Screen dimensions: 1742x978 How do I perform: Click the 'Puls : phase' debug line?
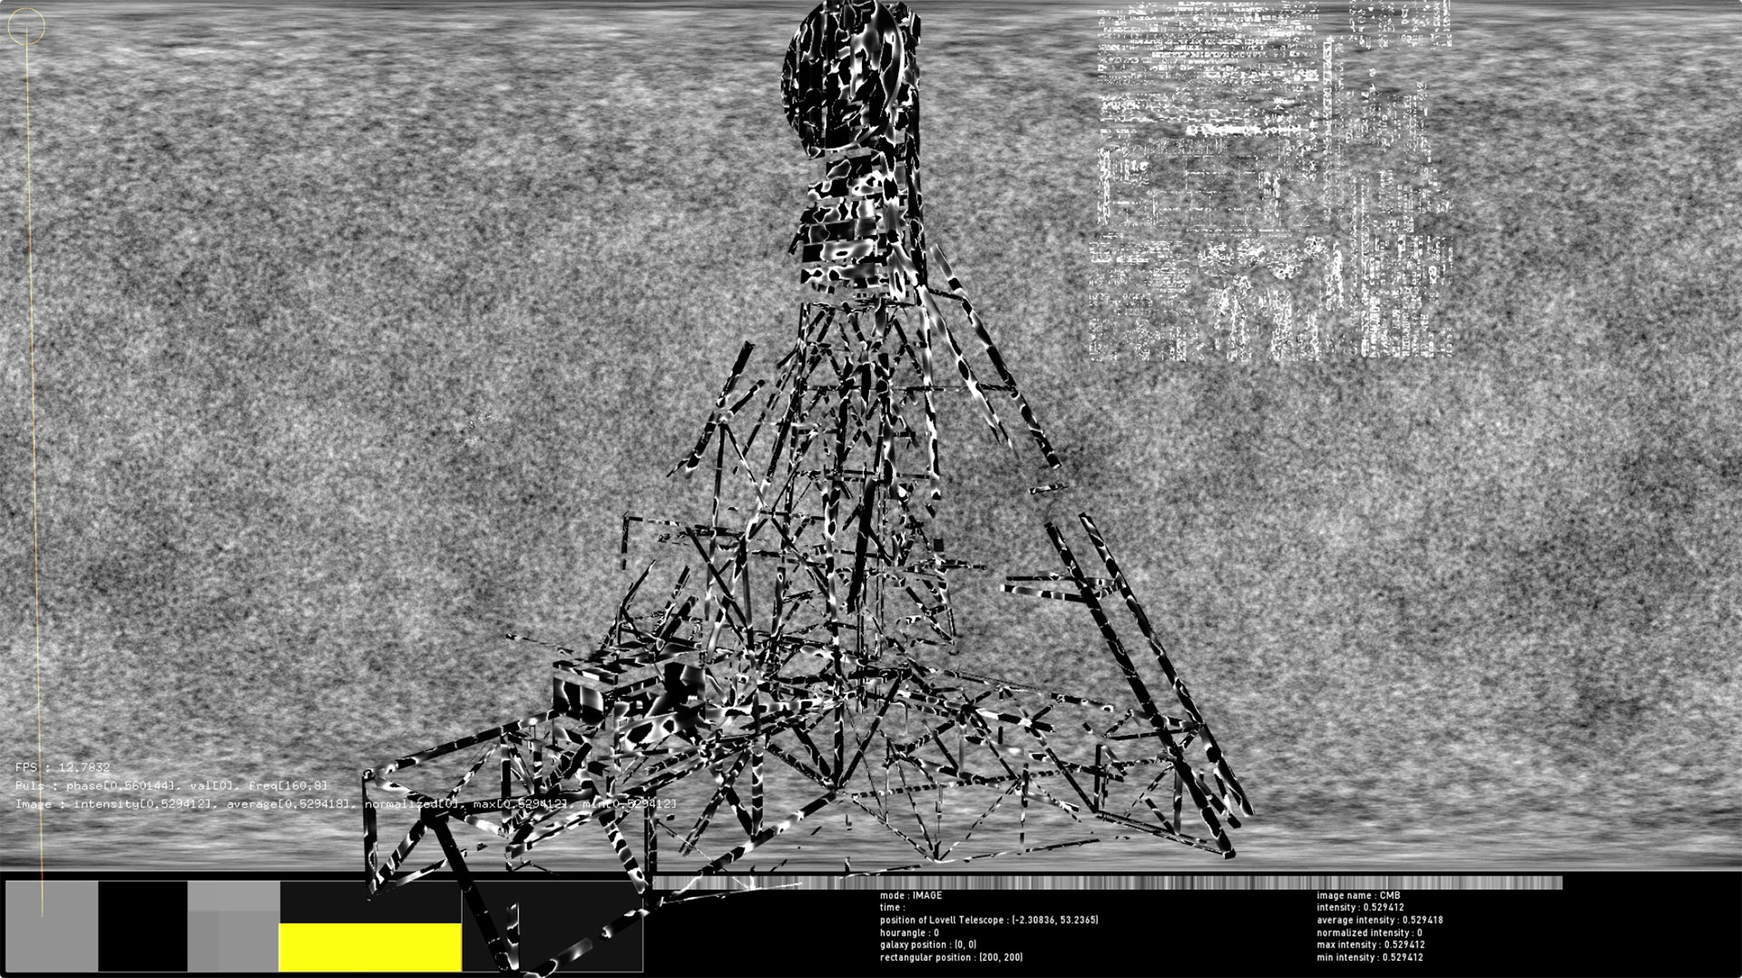pyautogui.click(x=171, y=786)
